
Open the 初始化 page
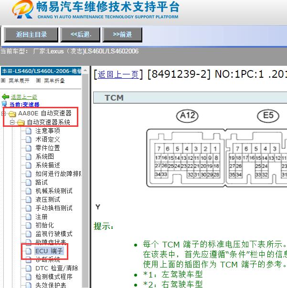pos(45,225)
